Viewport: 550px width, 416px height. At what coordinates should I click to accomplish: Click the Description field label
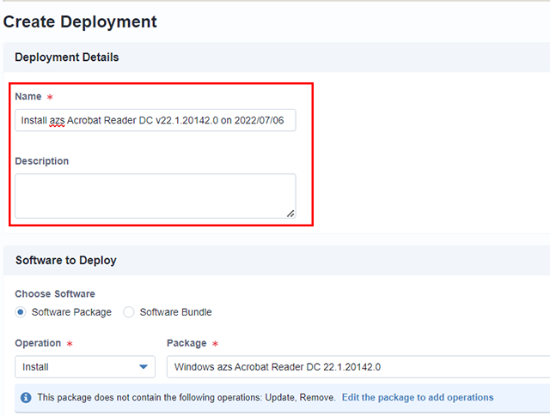pyautogui.click(x=42, y=161)
